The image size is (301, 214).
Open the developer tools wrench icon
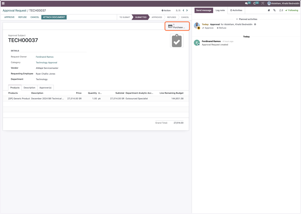[263, 3]
